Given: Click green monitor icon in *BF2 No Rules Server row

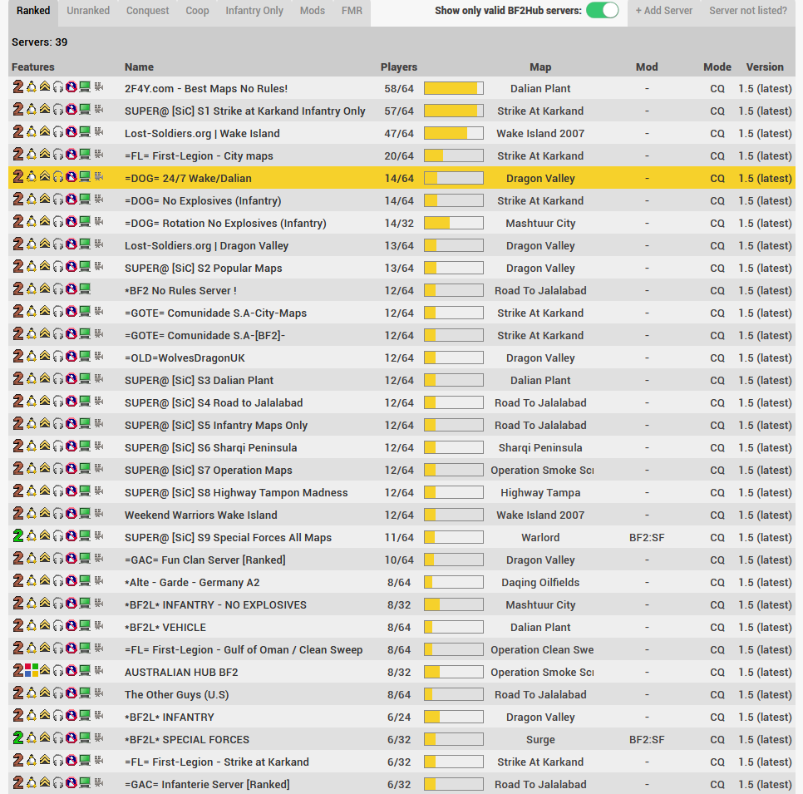Looking at the screenshot, I should [85, 289].
